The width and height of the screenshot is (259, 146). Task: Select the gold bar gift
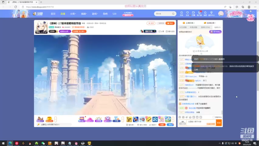(149, 119)
